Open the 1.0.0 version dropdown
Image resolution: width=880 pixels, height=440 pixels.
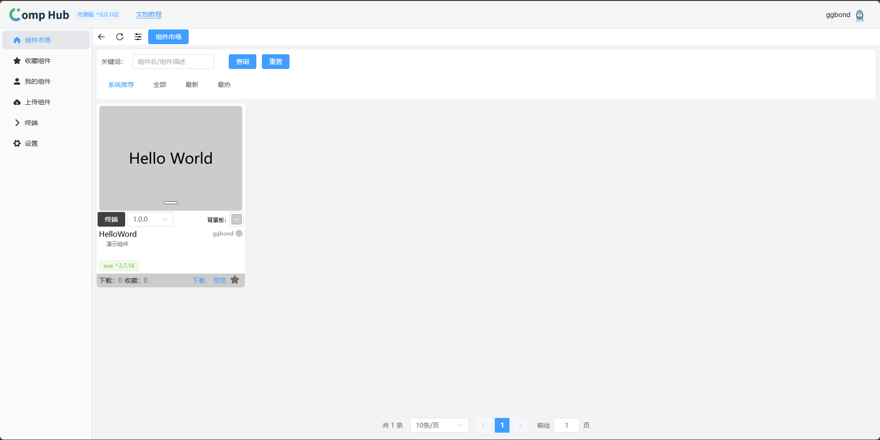(150, 219)
